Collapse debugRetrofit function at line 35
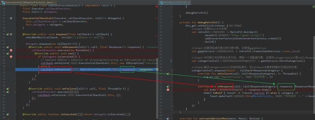This screenshot has height=120, width=315. (x=172, y=22)
